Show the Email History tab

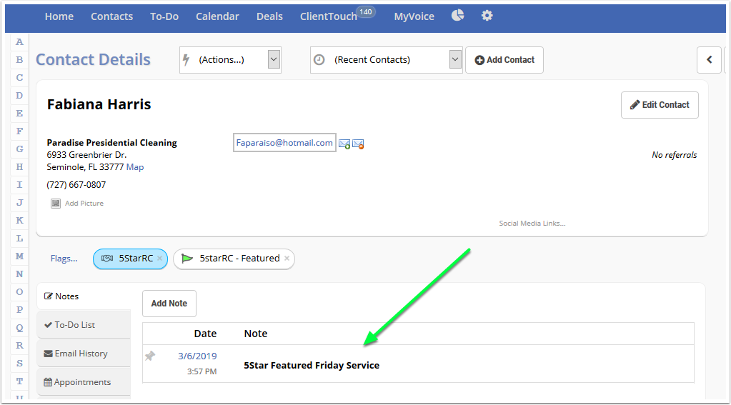(x=76, y=354)
